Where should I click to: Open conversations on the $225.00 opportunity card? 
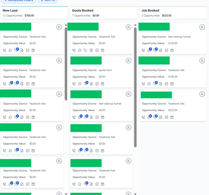coord(149,117)
